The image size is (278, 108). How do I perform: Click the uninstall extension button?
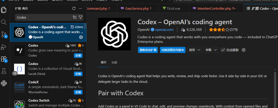pyautogui.click(x=208, y=50)
